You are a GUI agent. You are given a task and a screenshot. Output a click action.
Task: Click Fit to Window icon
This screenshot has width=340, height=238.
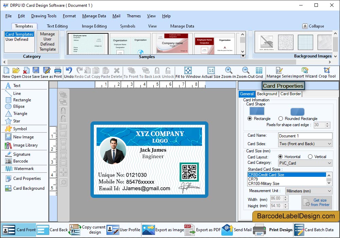[188, 70]
